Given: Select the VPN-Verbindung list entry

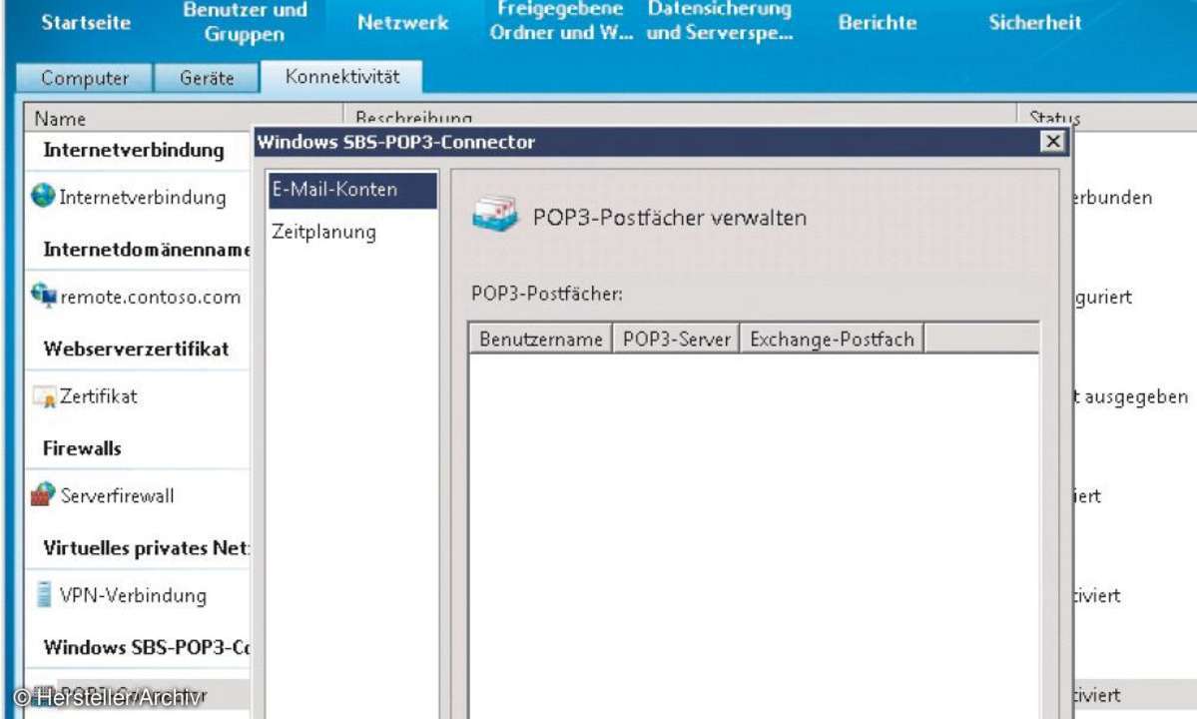Looking at the screenshot, I should tap(133, 595).
